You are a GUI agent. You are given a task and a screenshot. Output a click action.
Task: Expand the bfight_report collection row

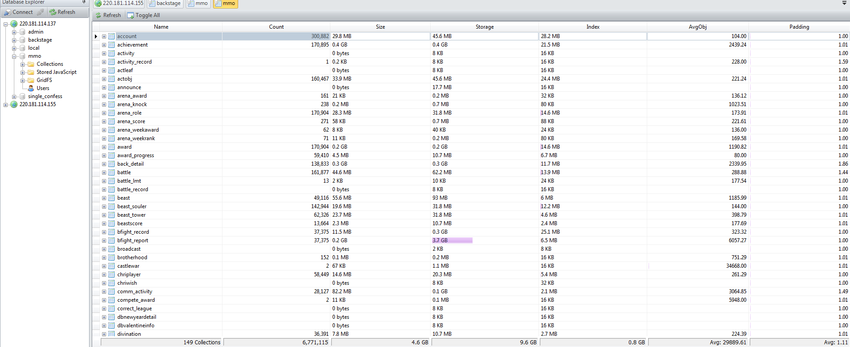pos(104,240)
